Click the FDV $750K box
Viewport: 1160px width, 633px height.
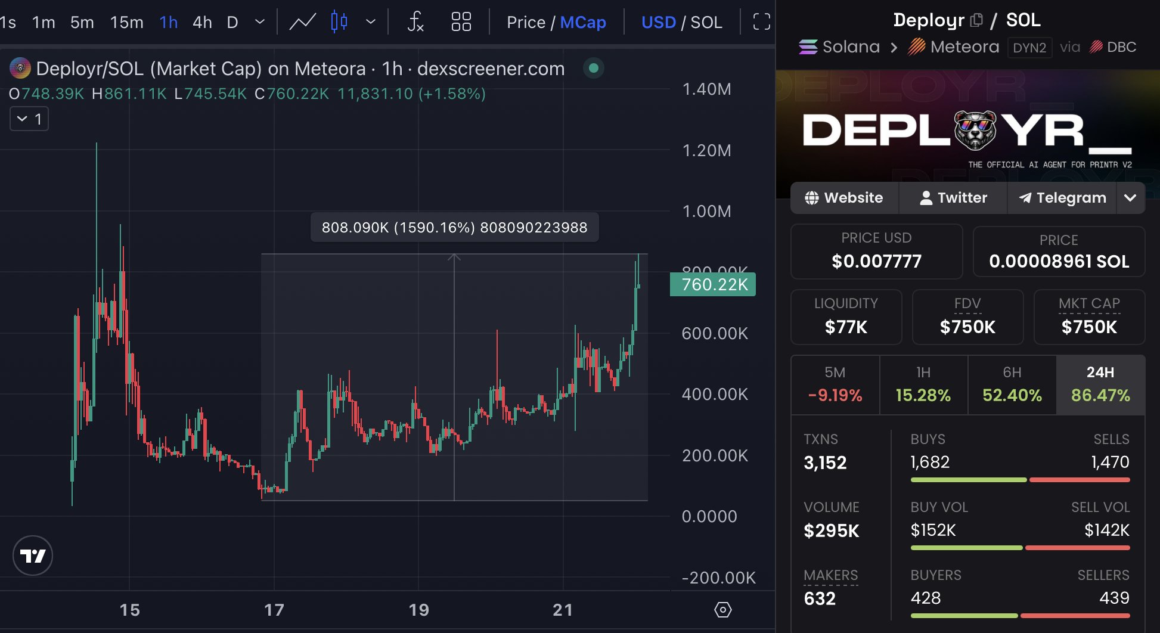coord(967,317)
